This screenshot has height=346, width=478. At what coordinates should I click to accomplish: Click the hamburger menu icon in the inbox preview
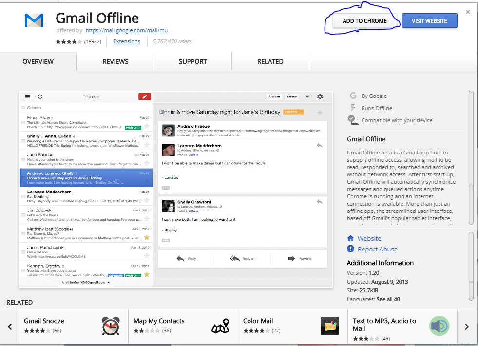pos(27,96)
